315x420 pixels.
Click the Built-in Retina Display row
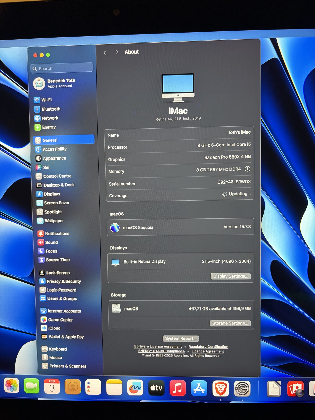181,261
